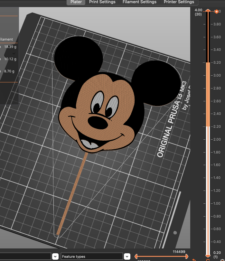Click the 10.12 g filament usage value
Viewport: 225px width, 261px height.
tap(10, 59)
